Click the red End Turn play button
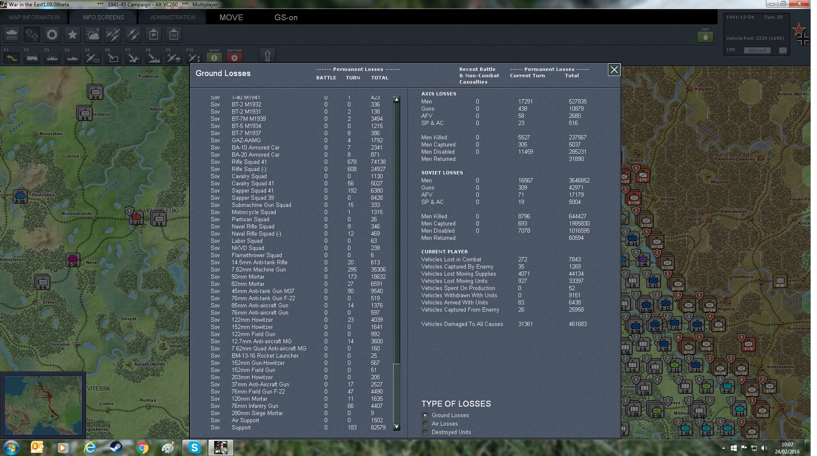Image resolution: width=817 pixels, height=456 pixels. [235, 58]
